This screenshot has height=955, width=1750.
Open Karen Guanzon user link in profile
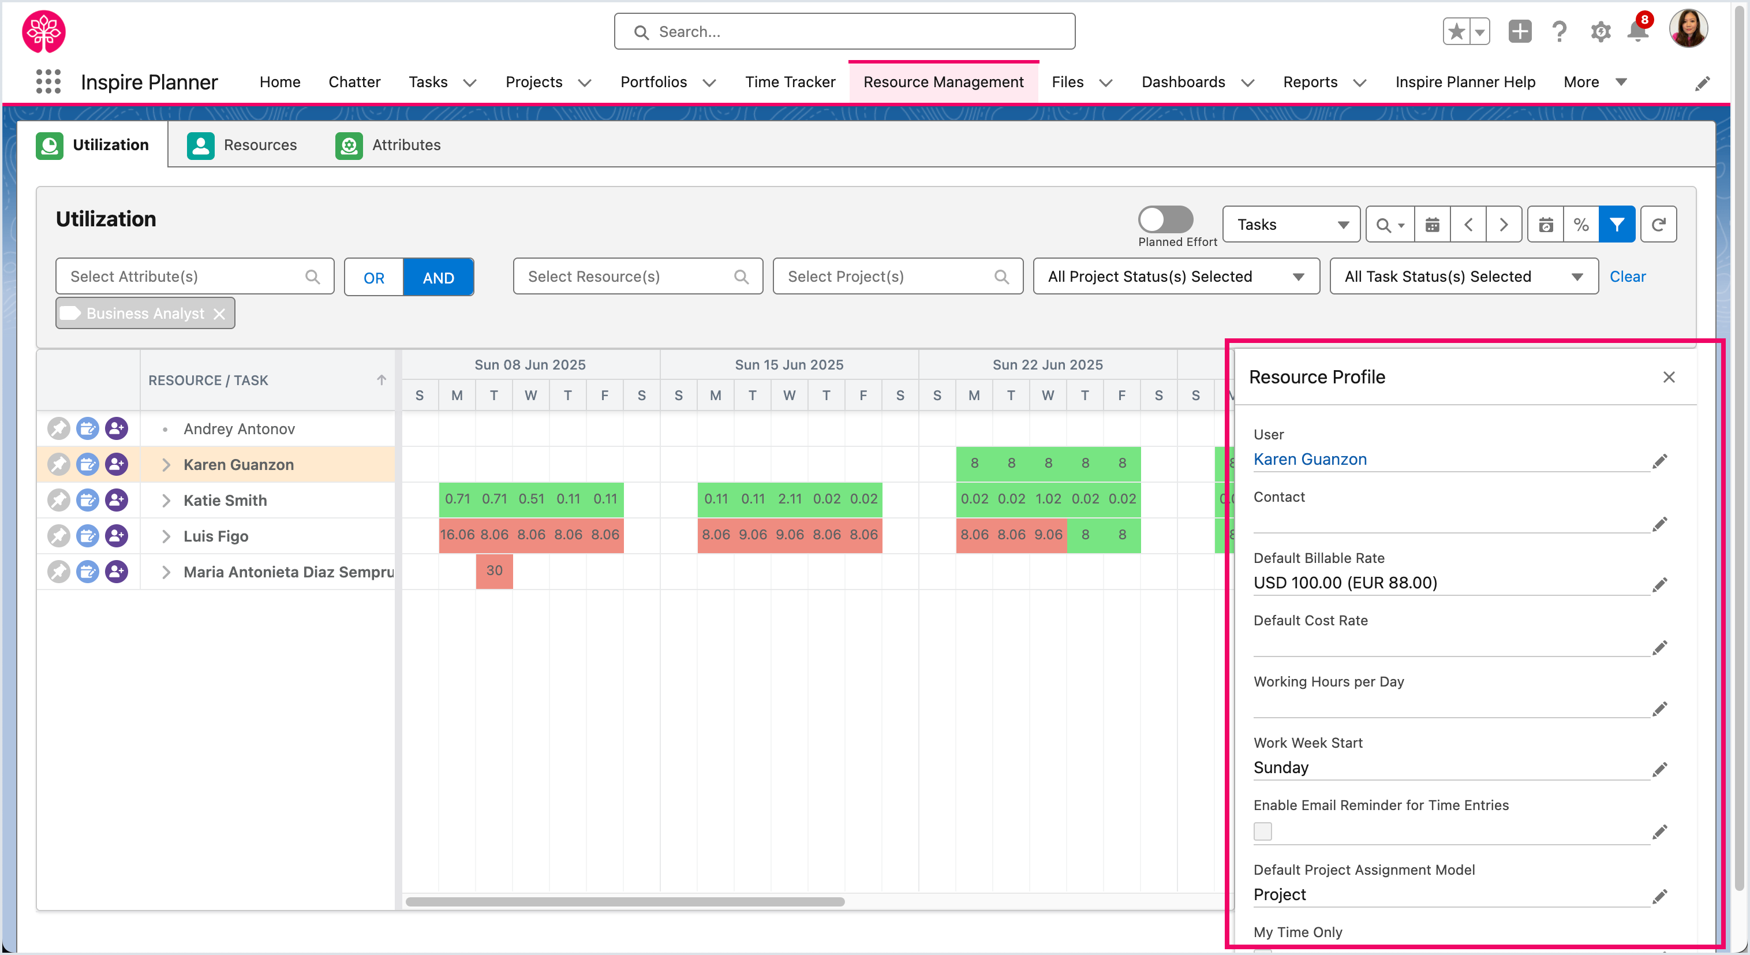[x=1309, y=460]
